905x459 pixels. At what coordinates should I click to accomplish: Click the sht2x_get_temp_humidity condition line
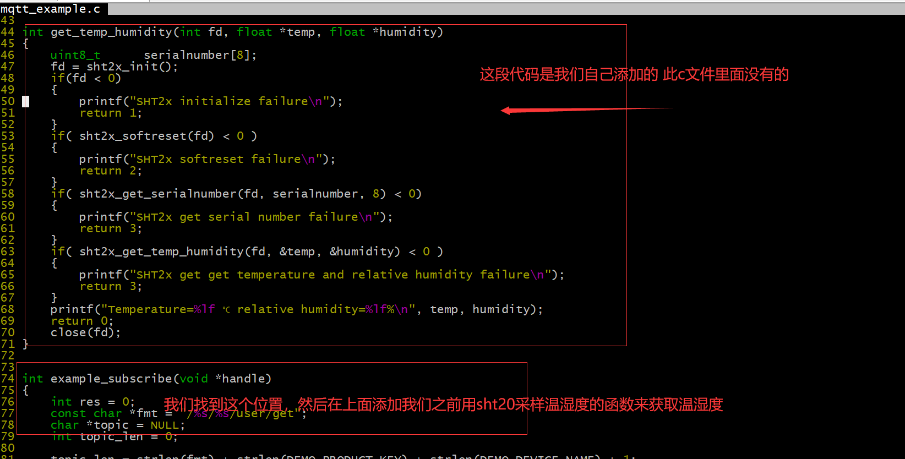tap(247, 252)
